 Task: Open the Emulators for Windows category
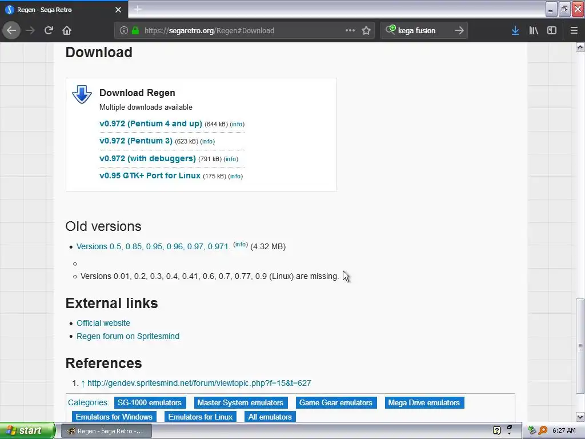pos(114,417)
